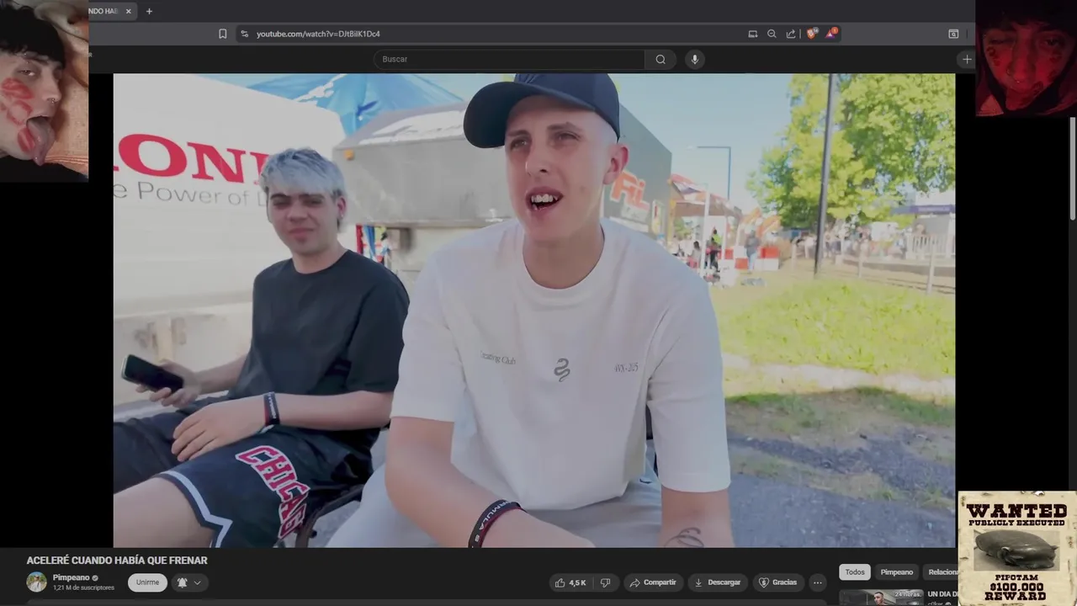Focus the Buscar search field
Image resolution: width=1077 pixels, height=606 pixels.
pyautogui.click(x=509, y=59)
